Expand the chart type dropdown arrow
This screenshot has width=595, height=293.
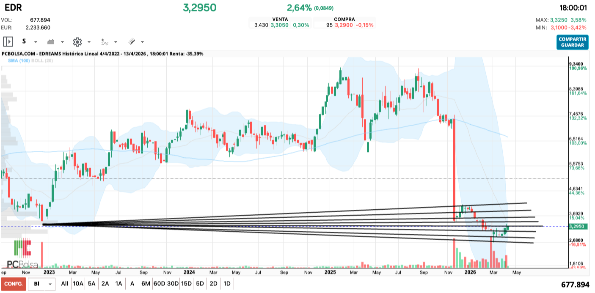coord(62,42)
